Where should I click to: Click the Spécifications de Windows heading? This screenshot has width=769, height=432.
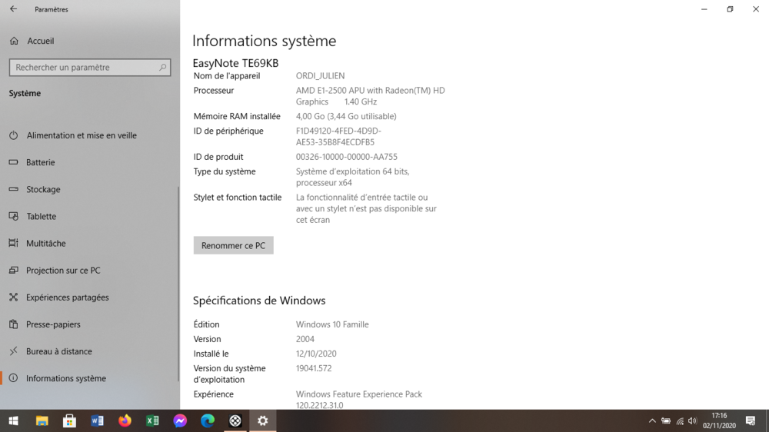tap(259, 300)
